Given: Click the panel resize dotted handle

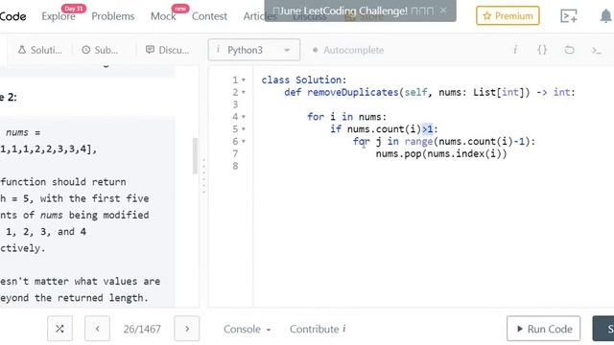Looking at the screenshot, I should point(203,176).
